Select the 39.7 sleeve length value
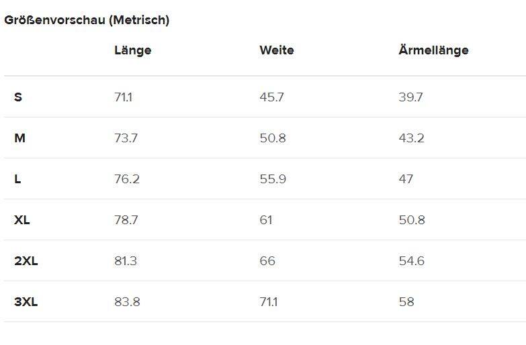This screenshot has width=526, height=345. (x=410, y=97)
